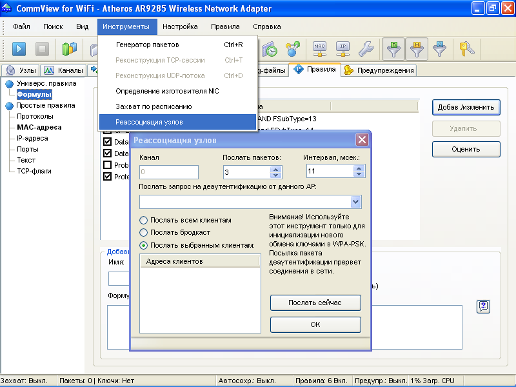Image resolution: width=516 pixels, height=387 pixels.
Task: Click the Добав./изменить button
Action: coord(466,107)
